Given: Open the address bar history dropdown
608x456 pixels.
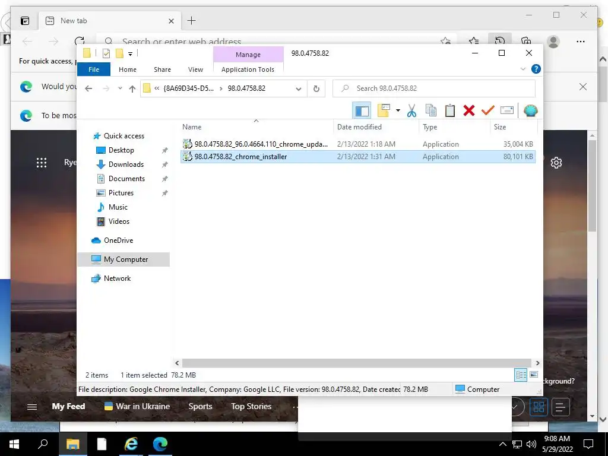Looking at the screenshot, I should point(298,89).
